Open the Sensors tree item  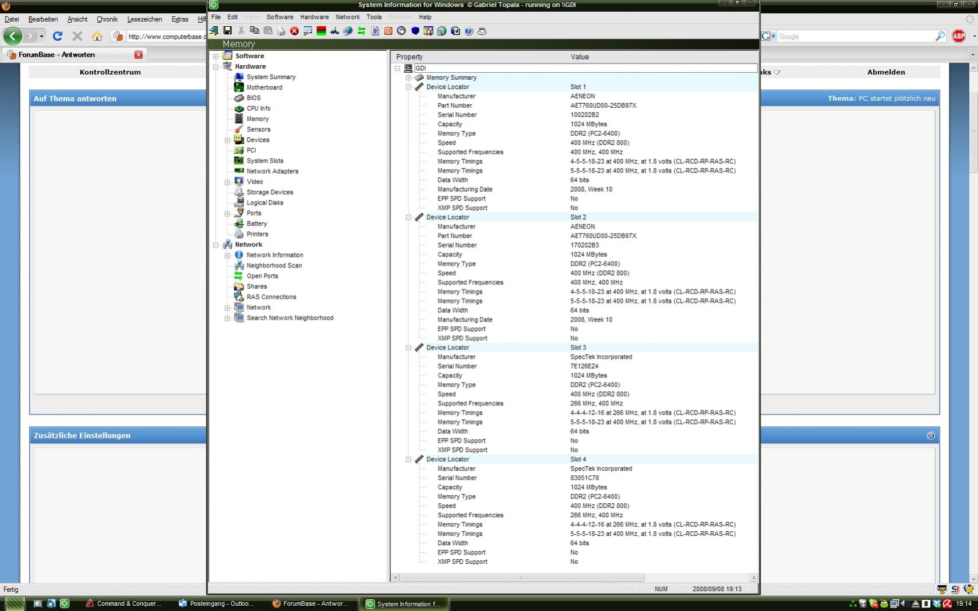point(258,129)
